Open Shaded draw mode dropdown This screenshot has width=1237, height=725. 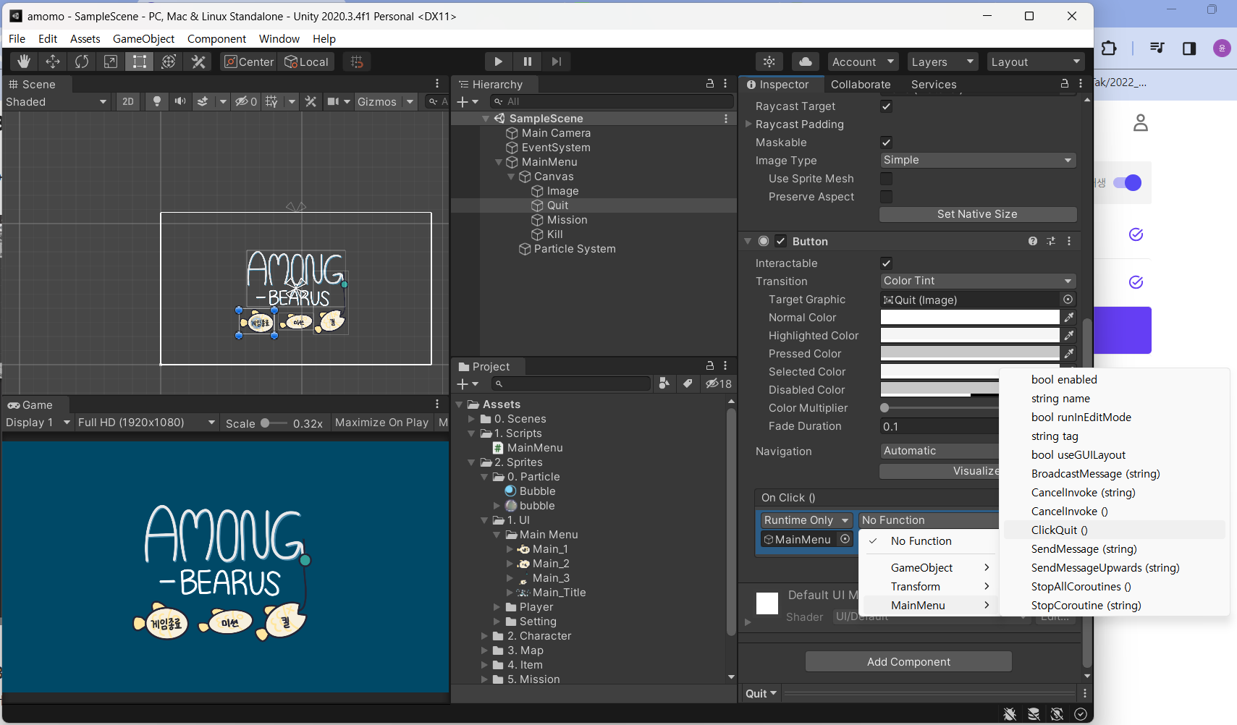click(x=56, y=101)
